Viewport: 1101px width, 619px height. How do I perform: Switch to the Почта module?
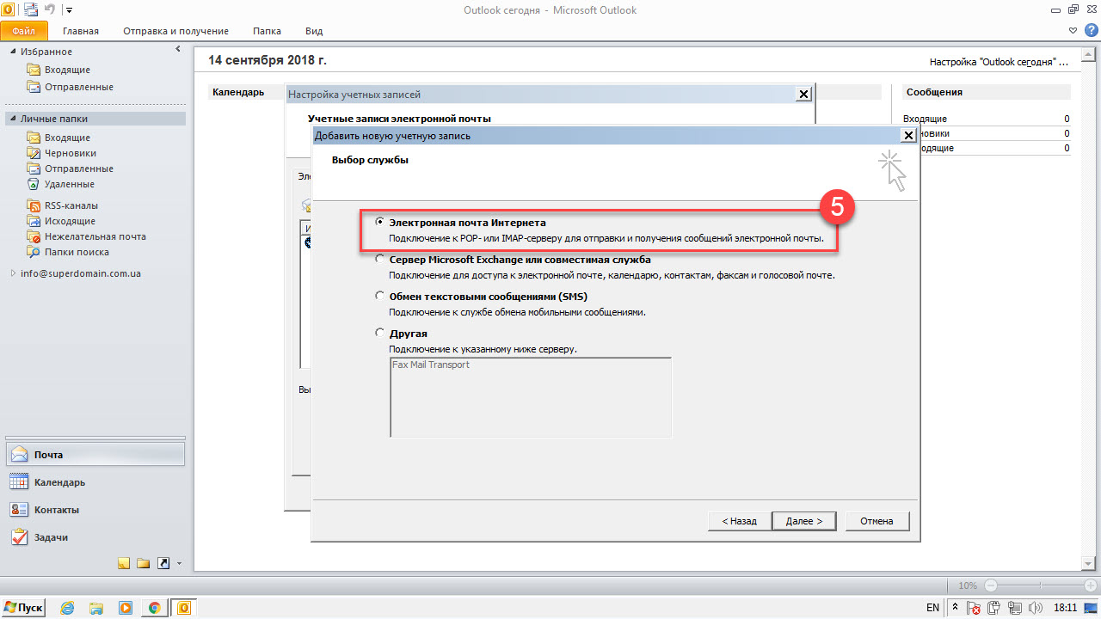[95, 455]
